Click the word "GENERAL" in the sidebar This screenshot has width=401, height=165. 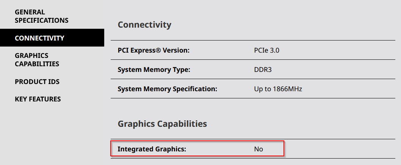[30, 12]
